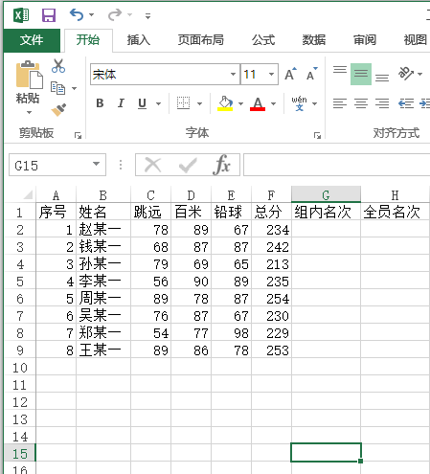Expand the Name Box dropdown
This screenshot has width=430, height=474.
tap(96, 164)
